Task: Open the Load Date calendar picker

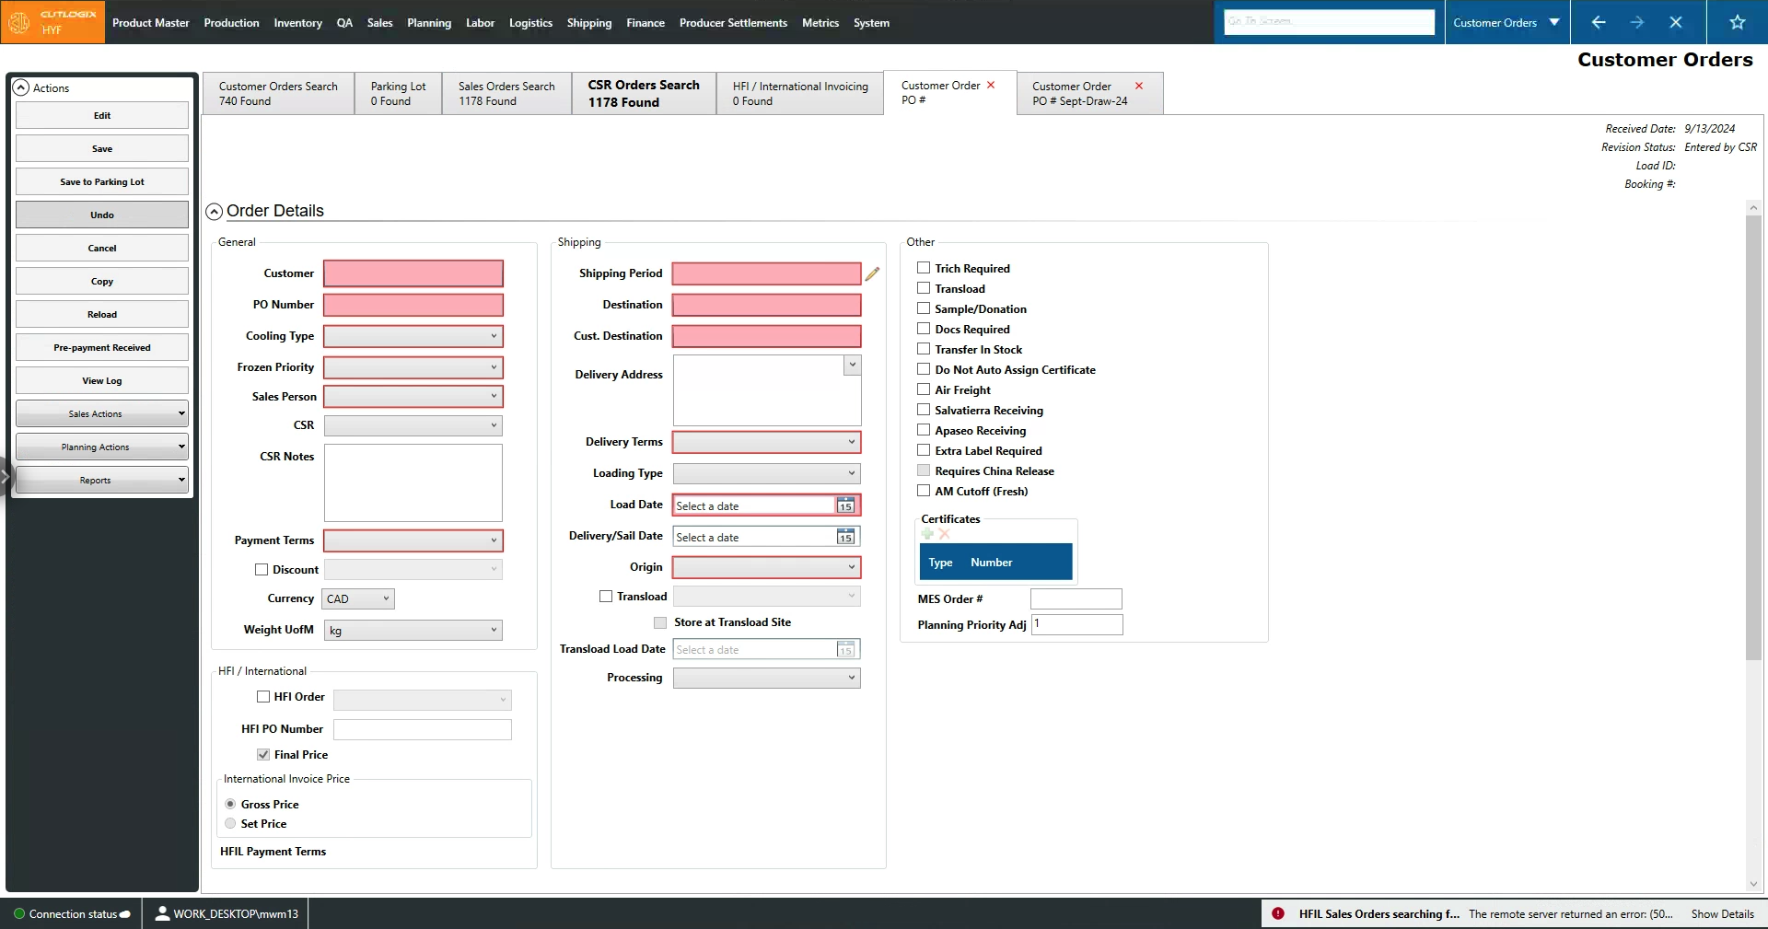Action: click(x=845, y=505)
